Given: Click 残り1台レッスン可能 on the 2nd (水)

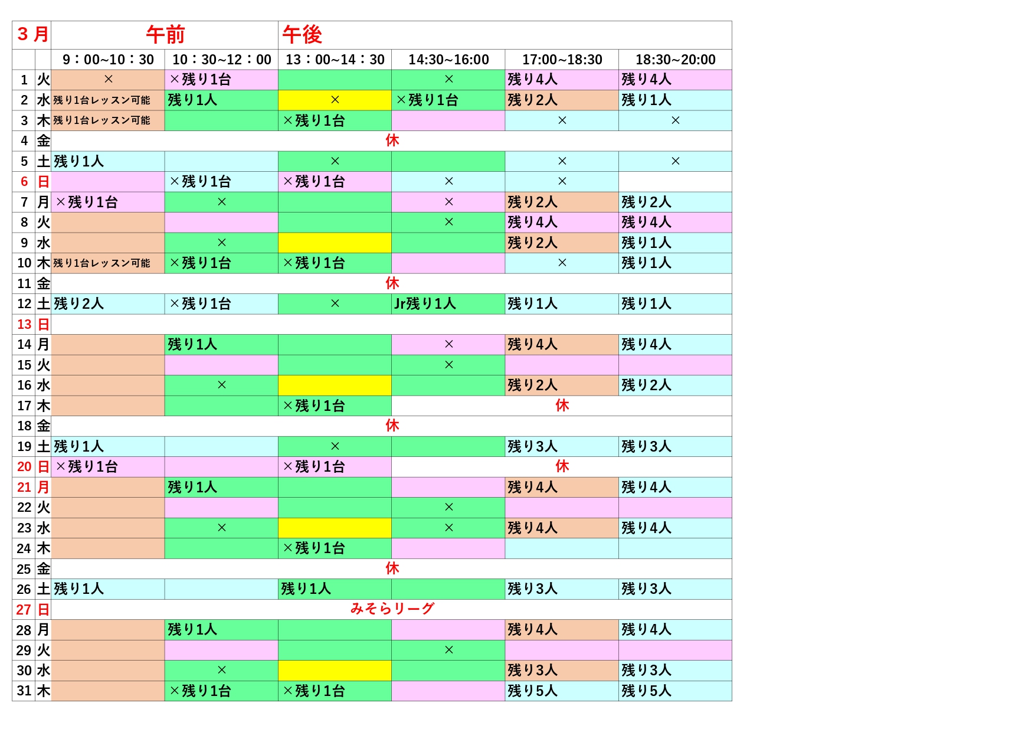Looking at the screenshot, I should pyautogui.click(x=101, y=100).
